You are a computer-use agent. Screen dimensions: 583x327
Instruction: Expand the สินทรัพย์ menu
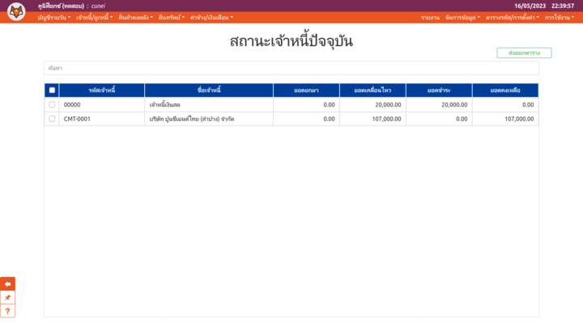tap(172, 18)
